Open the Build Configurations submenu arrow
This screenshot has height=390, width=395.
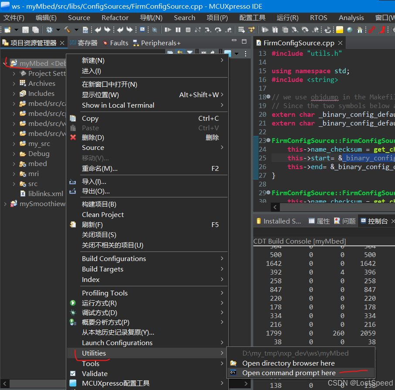(x=222, y=258)
